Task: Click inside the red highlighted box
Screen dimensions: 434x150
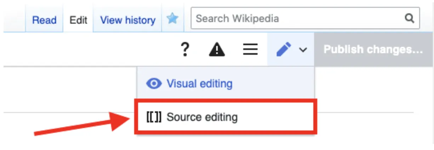Action: 225,117
